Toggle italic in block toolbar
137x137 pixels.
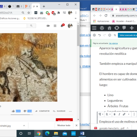pyautogui.click(x=119, y=114)
